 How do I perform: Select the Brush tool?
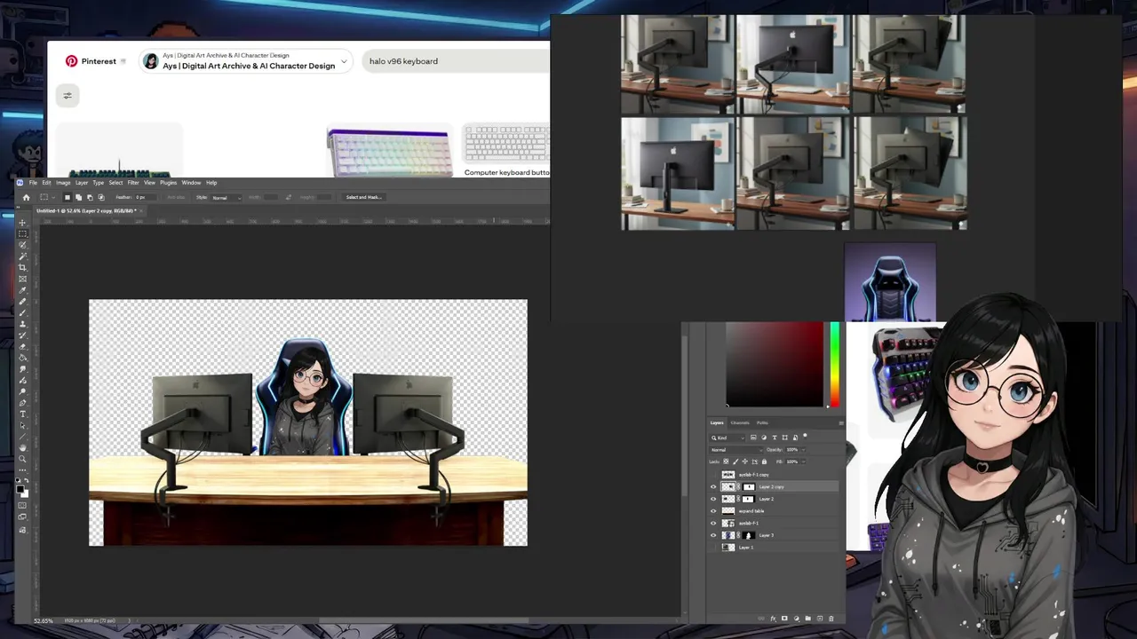click(x=22, y=312)
